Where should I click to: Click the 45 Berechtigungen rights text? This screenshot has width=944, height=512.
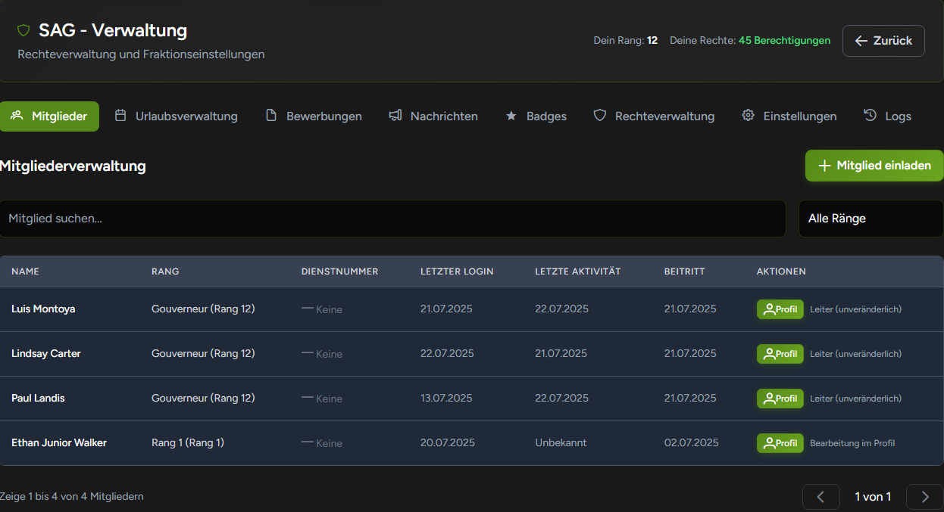click(784, 41)
